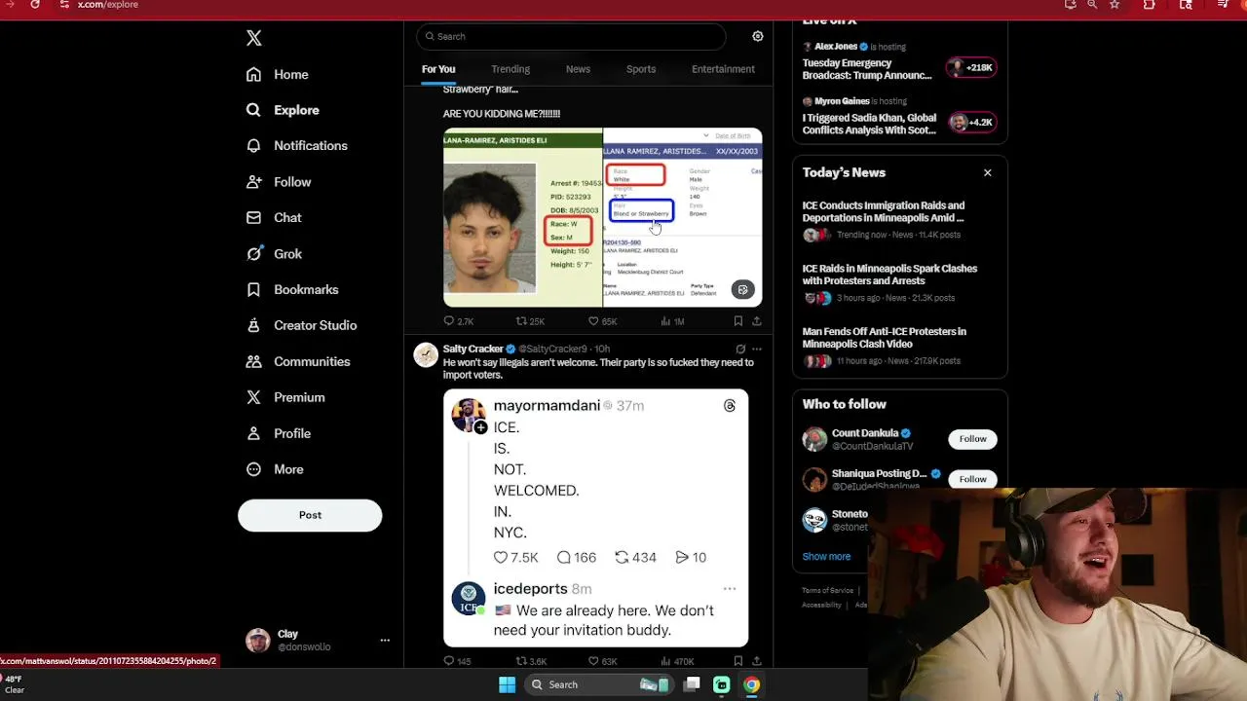Open Chat from the sidebar
1247x701 pixels.
pos(274,218)
